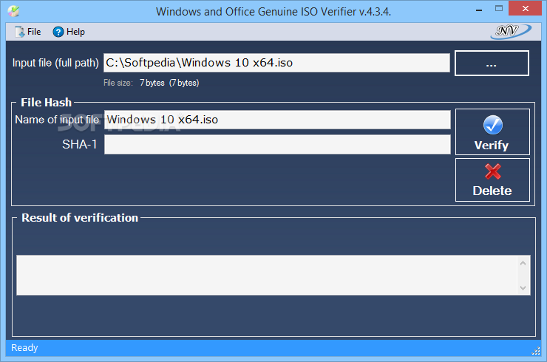The width and height of the screenshot is (547, 362).
Task: Click the NV logo icon
Action: tap(511, 31)
